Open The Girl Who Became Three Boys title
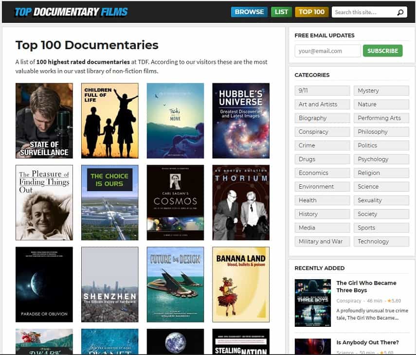The width and height of the screenshot is (416, 355). (366, 286)
